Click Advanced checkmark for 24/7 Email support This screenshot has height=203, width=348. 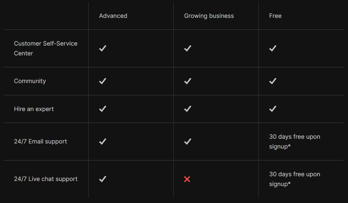(103, 141)
